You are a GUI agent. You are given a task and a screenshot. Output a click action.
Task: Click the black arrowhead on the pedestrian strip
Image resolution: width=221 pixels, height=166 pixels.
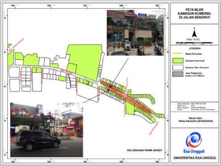click(109, 87)
